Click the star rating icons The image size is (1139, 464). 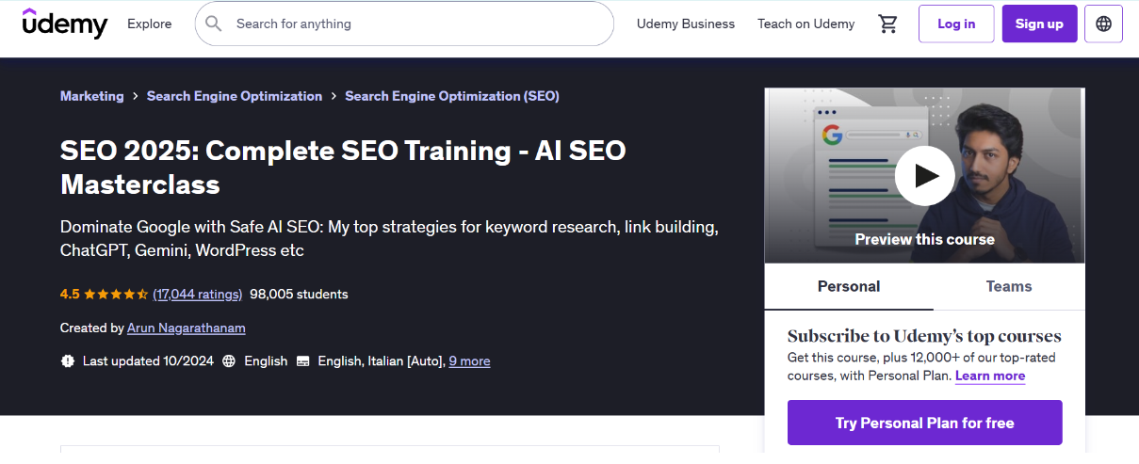(x=116, y=295)
